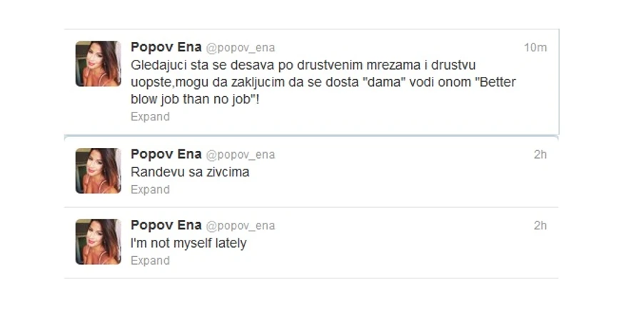Click the tweet text 'I'm not myself lately'

click(188, 243)
